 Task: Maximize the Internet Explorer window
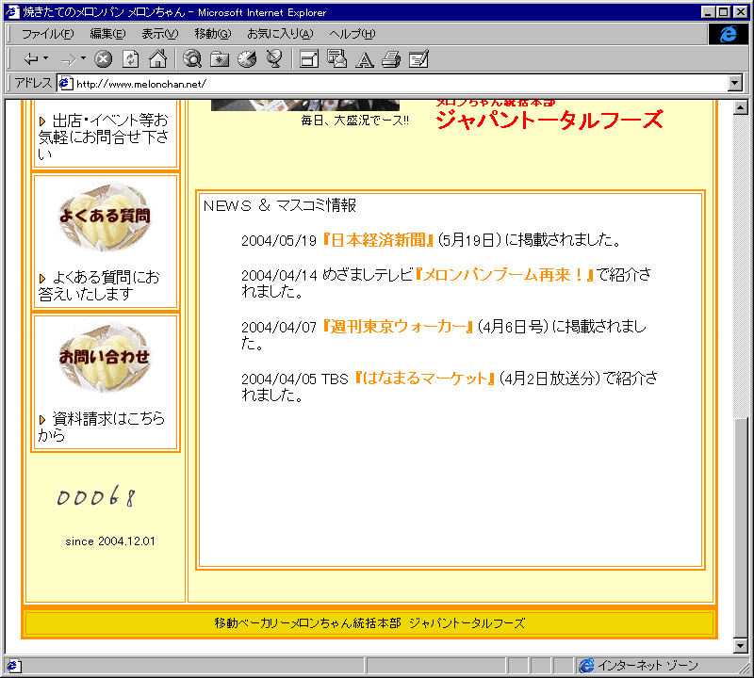point(723,12)
